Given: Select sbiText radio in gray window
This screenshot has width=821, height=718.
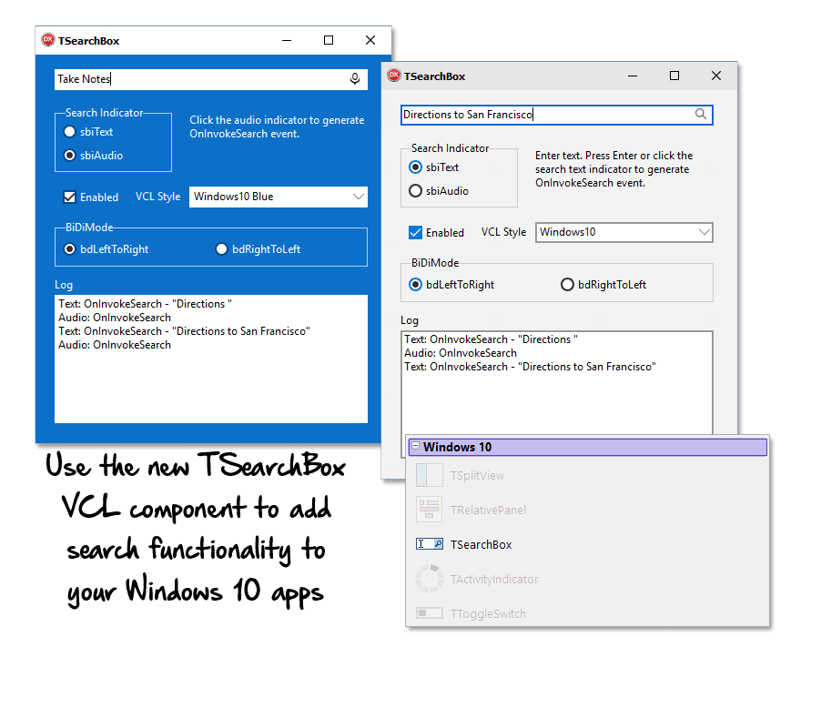Looking at the screenshot, I should [x=415, y=167].
